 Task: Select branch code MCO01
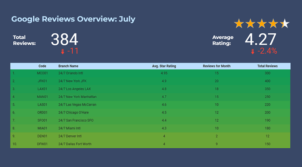click(x=42, y=73)
